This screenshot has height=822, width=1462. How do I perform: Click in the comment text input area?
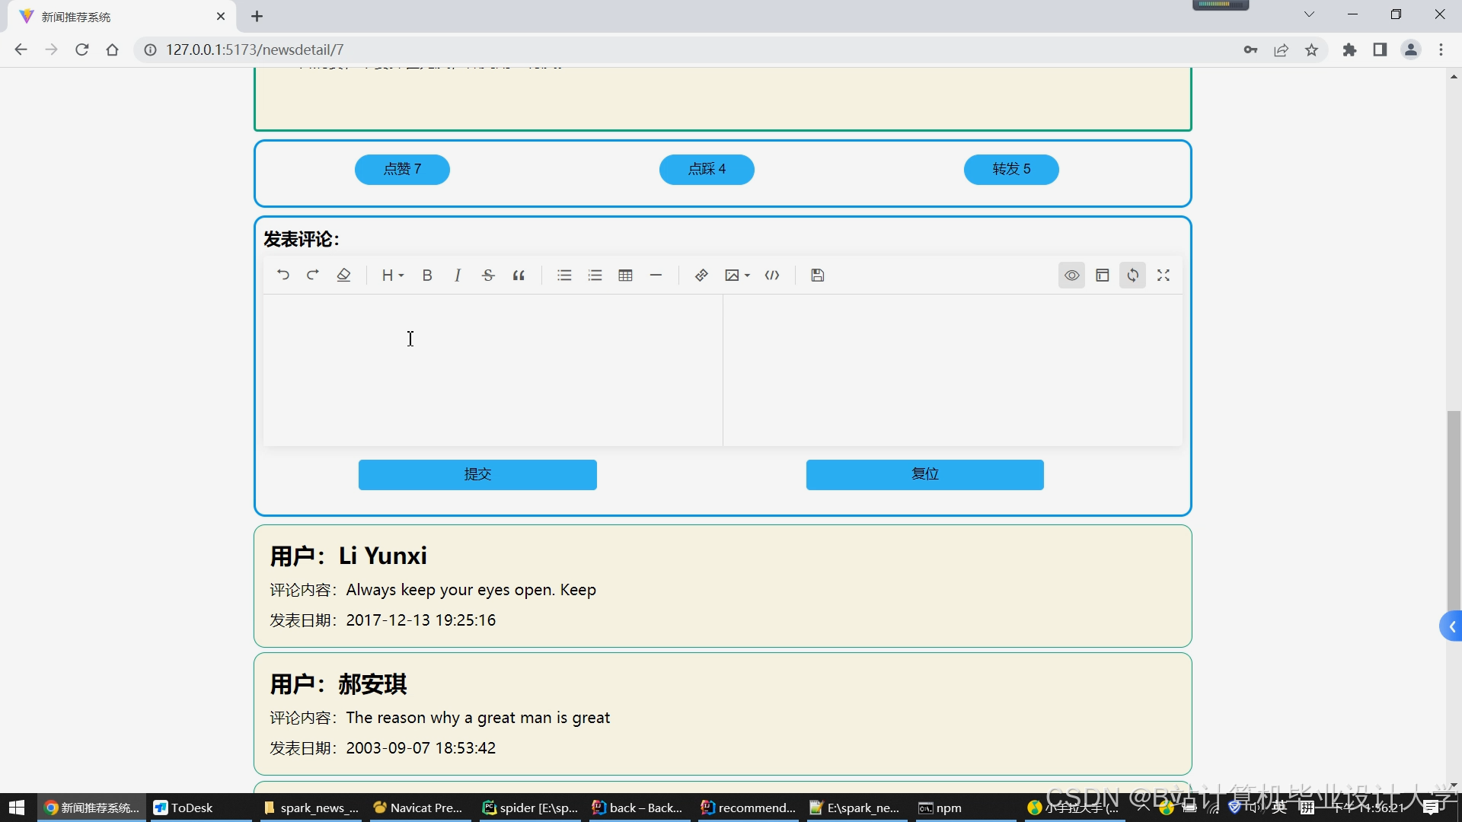point(492,369)
